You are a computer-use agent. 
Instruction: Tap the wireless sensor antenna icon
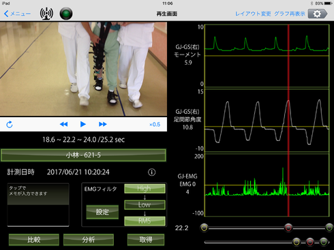(46, 14)
